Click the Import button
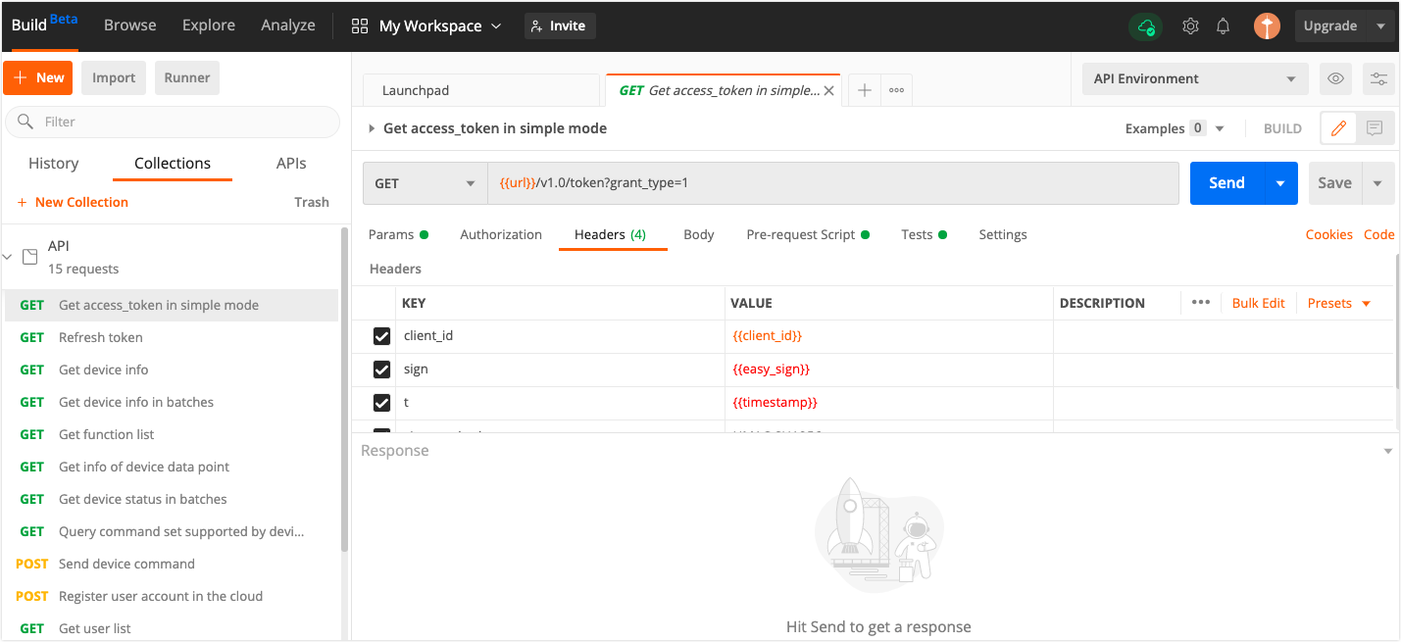1401x642 pixels. point(114,78)
